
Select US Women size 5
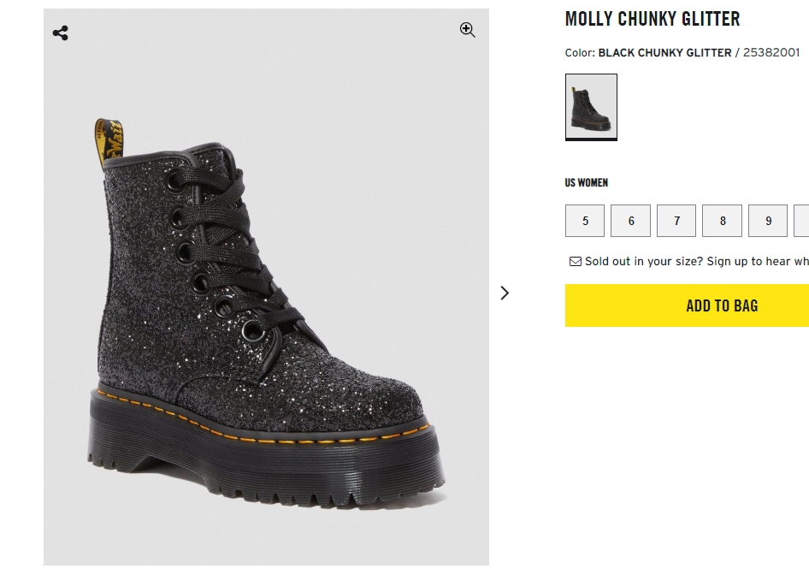(x=585, y=221)
